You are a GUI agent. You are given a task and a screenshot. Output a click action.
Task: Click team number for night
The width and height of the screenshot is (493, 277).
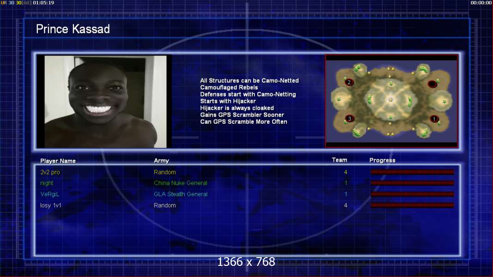346,183
